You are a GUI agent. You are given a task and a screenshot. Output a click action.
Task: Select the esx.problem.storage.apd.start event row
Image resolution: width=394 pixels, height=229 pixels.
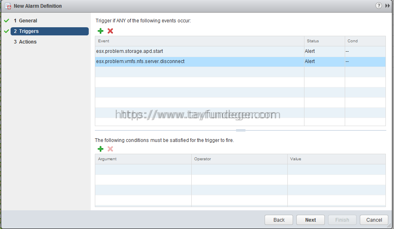pyautogui.click(x=240, y=51)
